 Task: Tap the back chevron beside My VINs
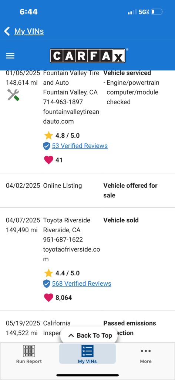7,31
